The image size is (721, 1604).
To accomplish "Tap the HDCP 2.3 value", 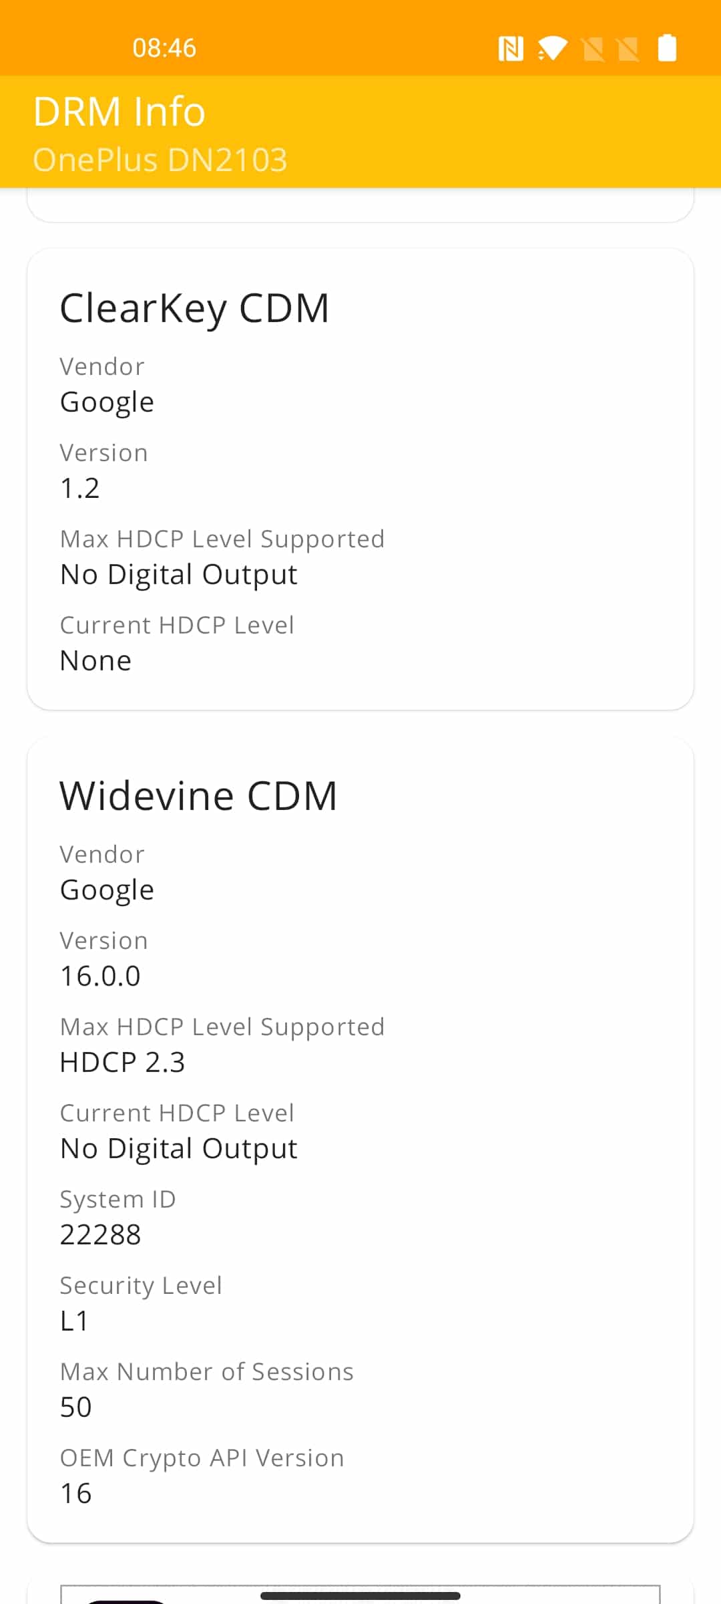I will click(x=122, y=1062).
